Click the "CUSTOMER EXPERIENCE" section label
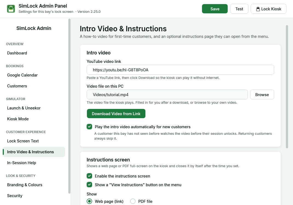 click(x=26, y=132)
